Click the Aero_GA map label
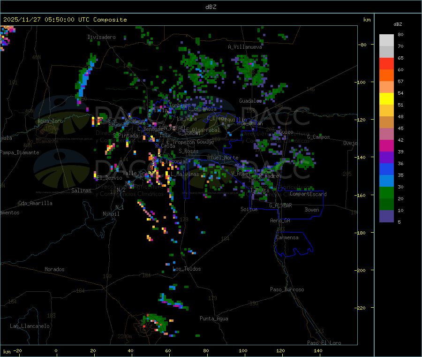 280,220
